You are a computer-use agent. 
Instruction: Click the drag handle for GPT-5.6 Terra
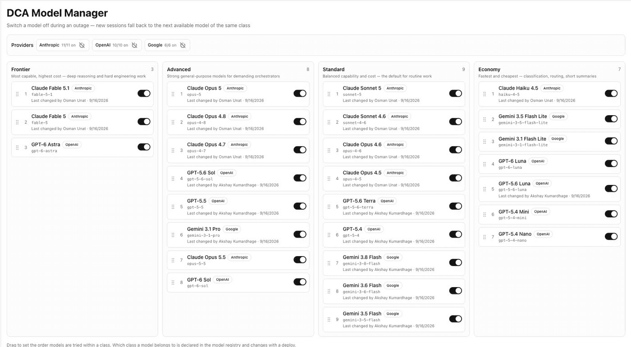click(x=329, y=207)
